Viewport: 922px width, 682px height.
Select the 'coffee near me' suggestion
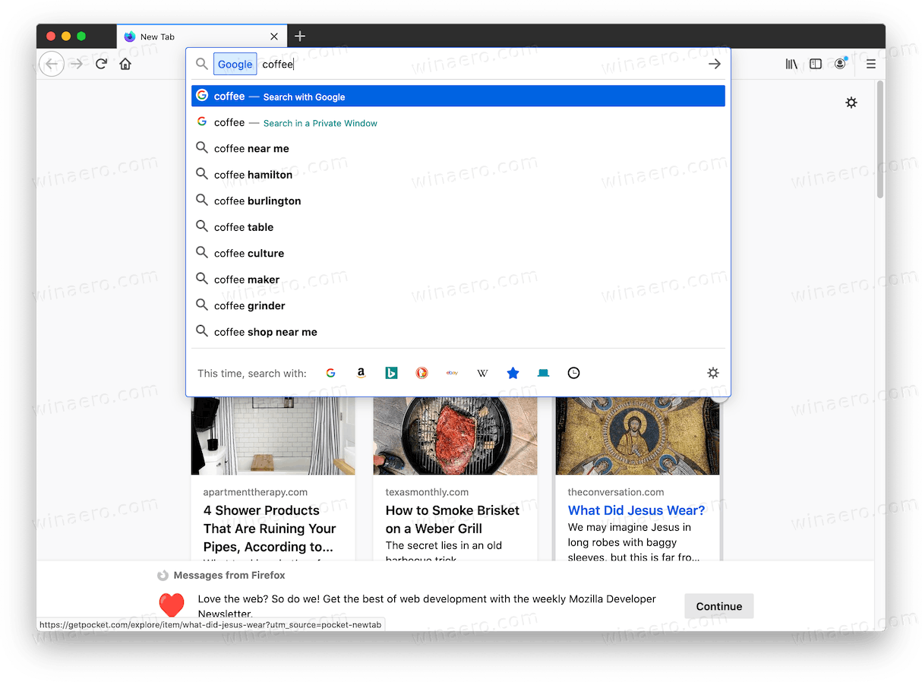pos(458,149)
